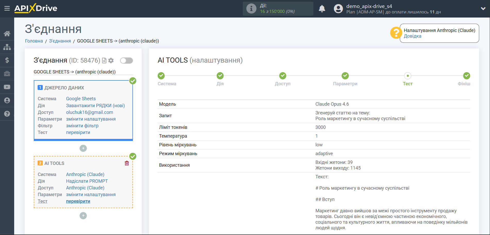Open the home icon in sidebar
Viewport: 490px width, 235px height.
pyautogui.click(x=7, y=33)
